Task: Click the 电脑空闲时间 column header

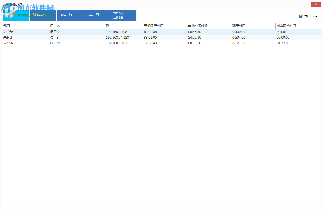Action: pos(209,26)
